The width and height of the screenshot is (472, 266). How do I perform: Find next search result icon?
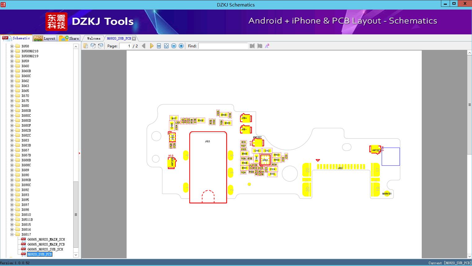point(260,46)
